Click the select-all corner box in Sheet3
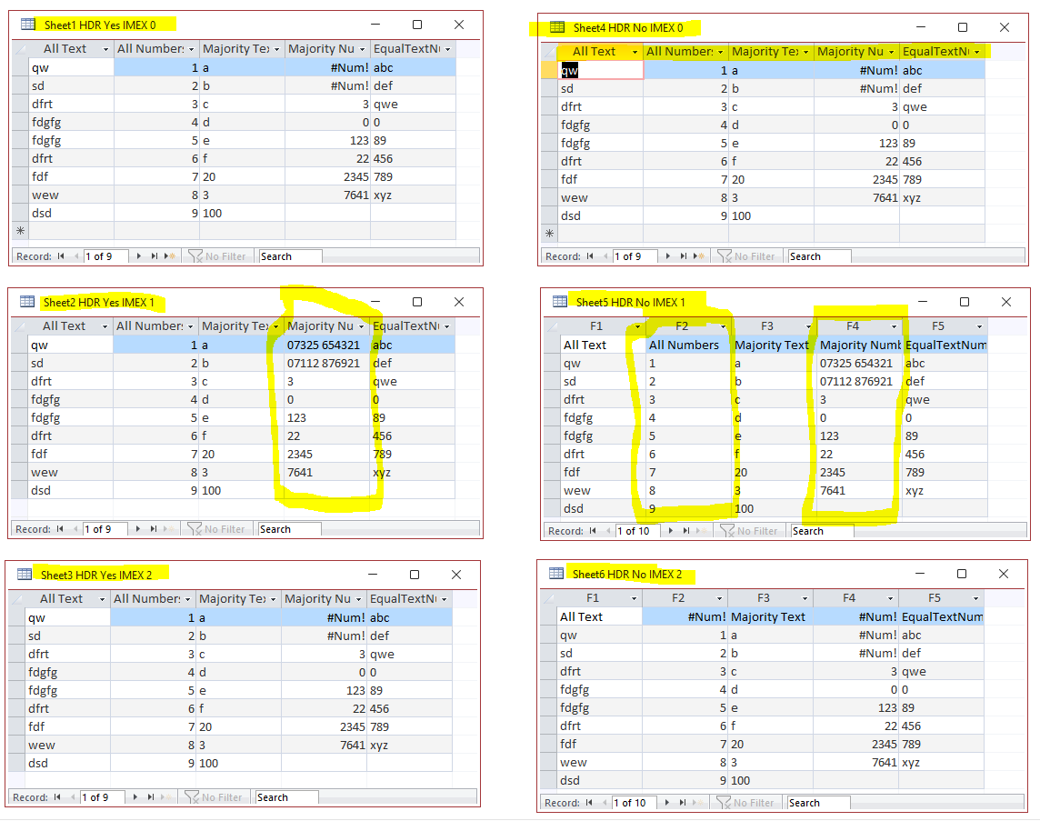1040x821 pixels. point(16,599)
